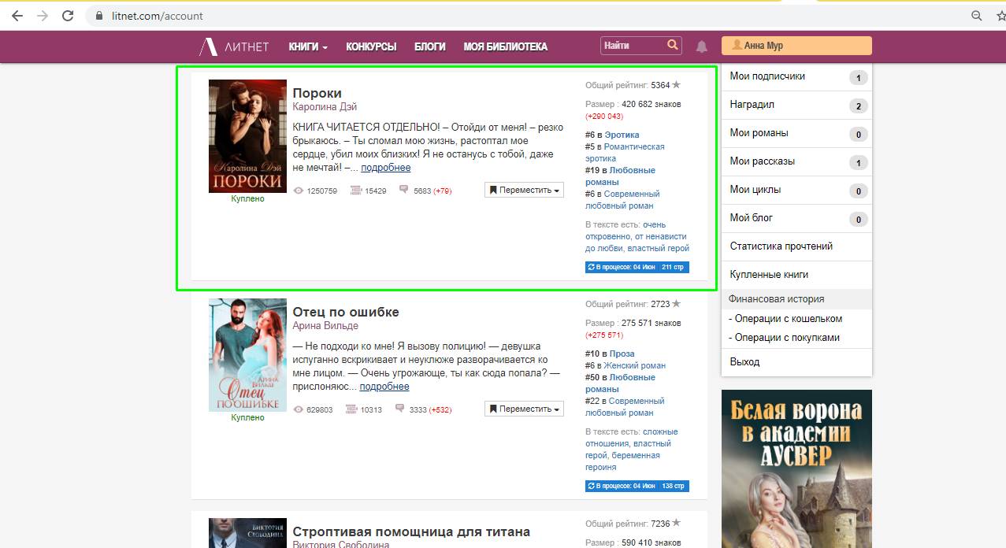Image resolution: width=1006 pixels, height=548 pixels.
Task: Click the browser zoom magnifier icon
Action: [976, 16]
